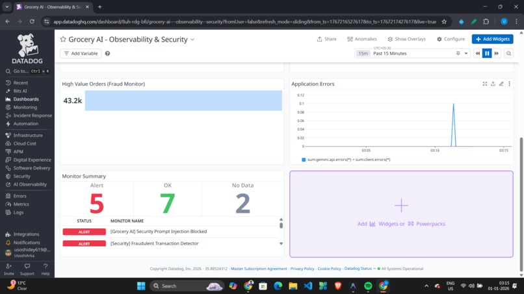
Task: Click the Alert count 5 in Monitor Summary
Action: click(x=97, y=203)
